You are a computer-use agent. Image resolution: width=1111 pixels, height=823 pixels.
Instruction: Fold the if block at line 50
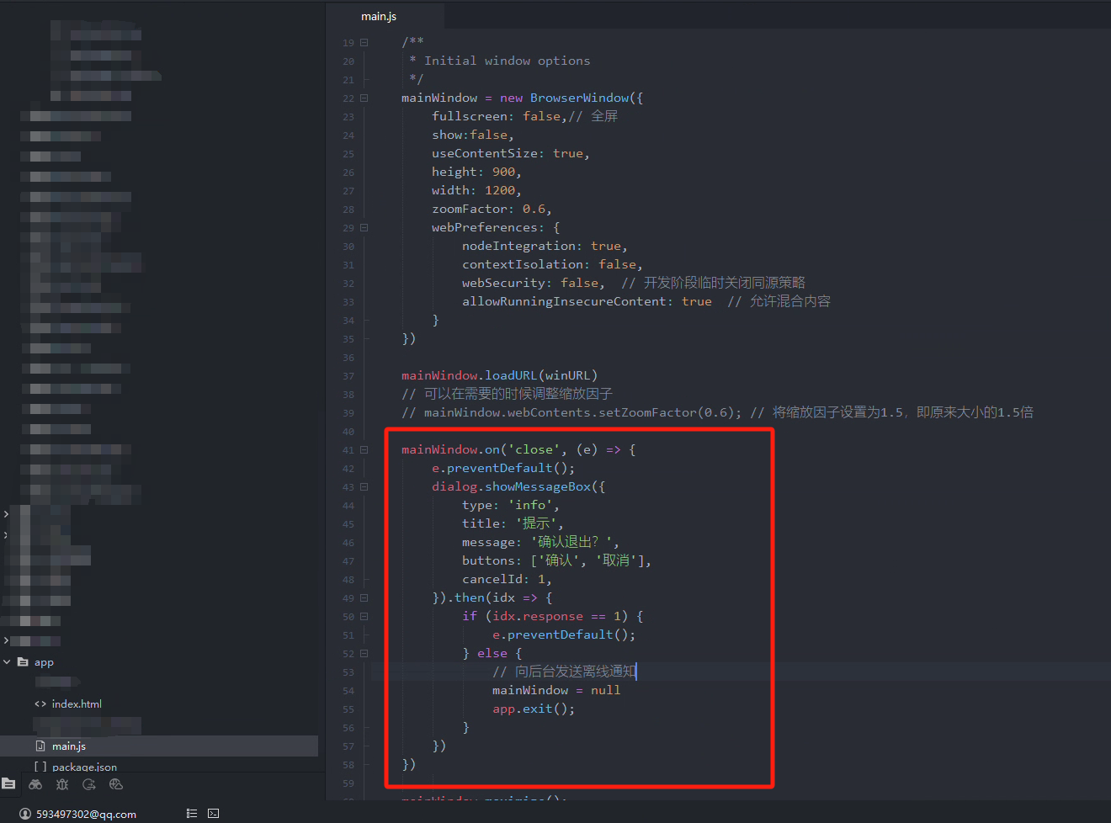(x=364, y=616)
